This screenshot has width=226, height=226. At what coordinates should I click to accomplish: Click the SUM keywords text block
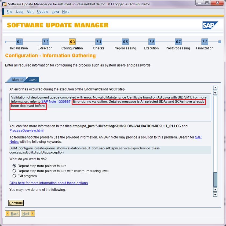coord(110,150)
